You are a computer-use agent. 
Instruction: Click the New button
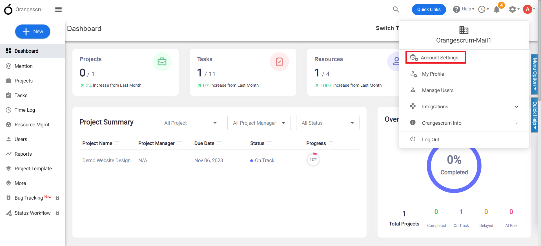click(x=33, y=32)
